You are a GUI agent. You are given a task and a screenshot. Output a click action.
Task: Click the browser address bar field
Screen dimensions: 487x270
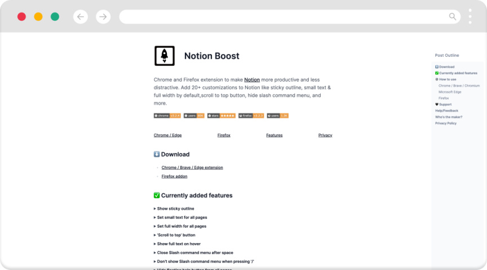pyautogui.click(x=282, y=17)
